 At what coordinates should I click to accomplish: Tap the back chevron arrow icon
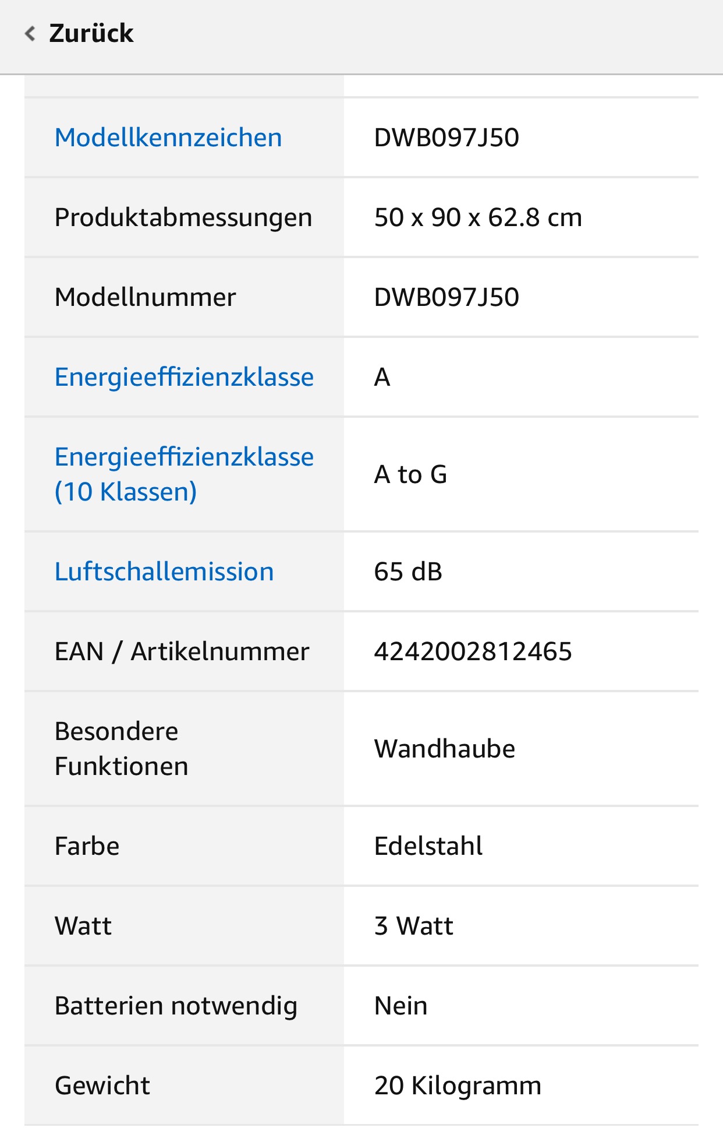[x=30, y=34]
